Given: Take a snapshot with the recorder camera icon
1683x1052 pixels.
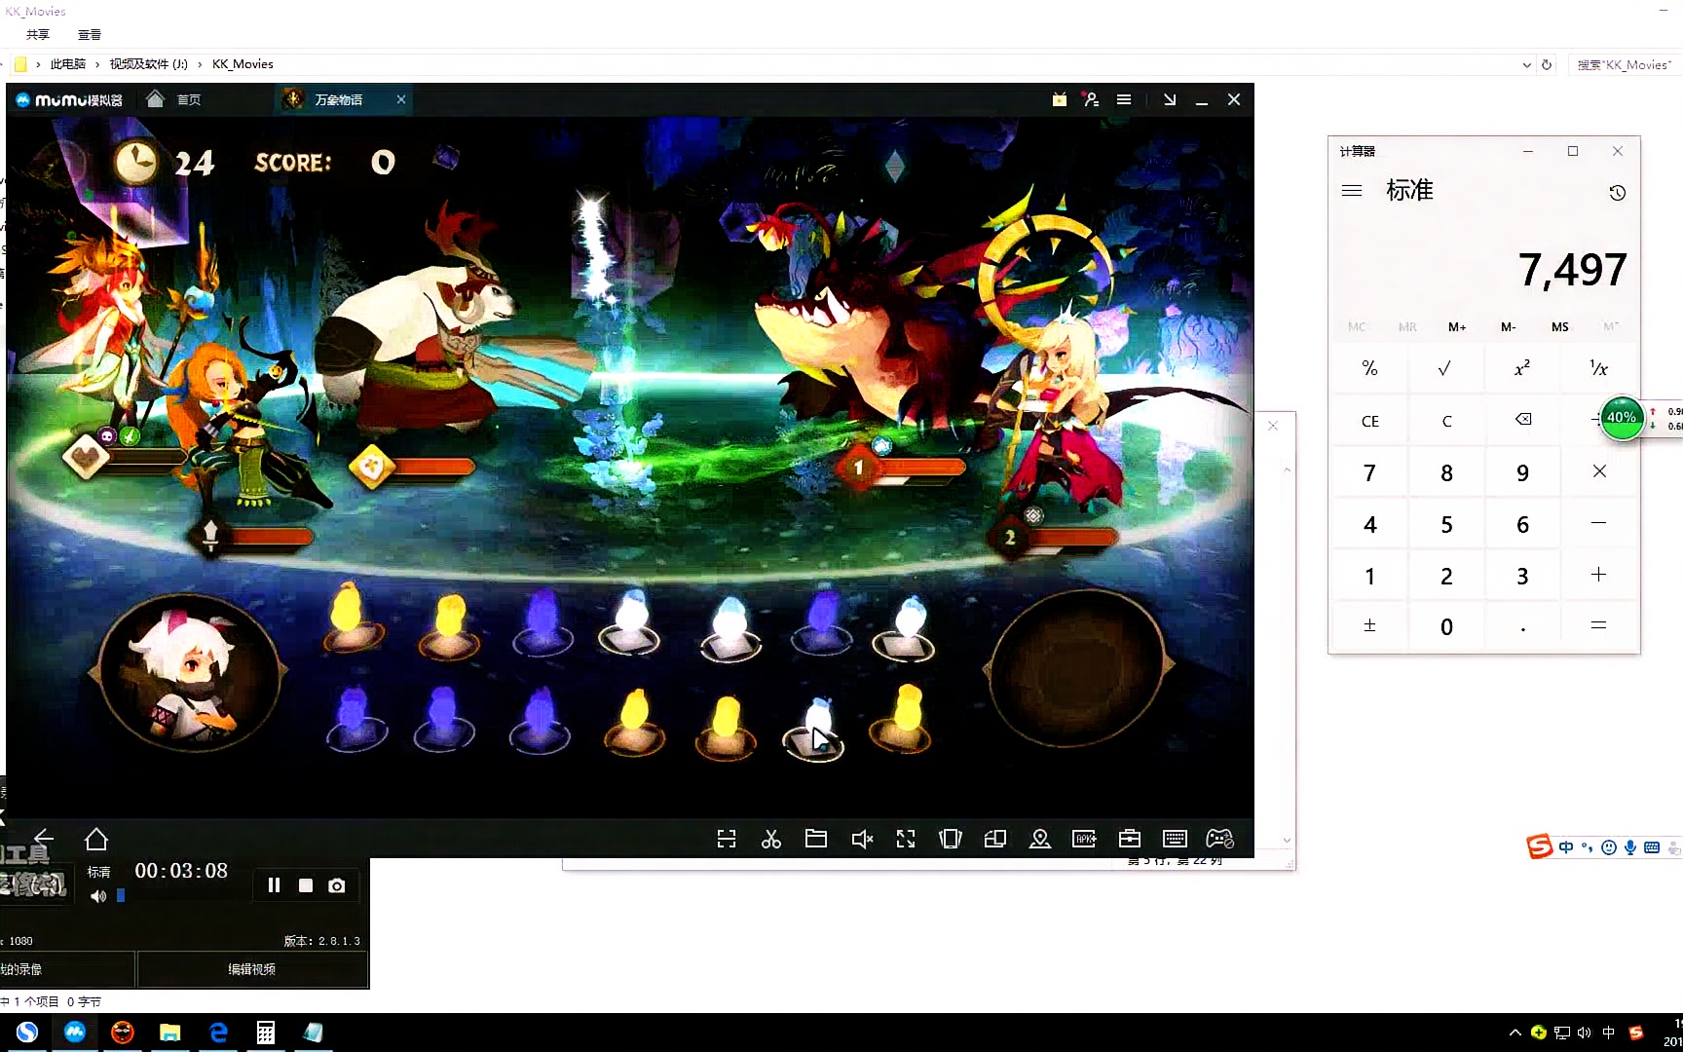Looking at the screenshot, I should click(x=337, y=885).
